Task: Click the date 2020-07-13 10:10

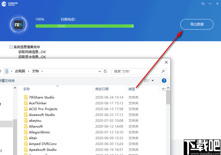Action: pos(109,132)
